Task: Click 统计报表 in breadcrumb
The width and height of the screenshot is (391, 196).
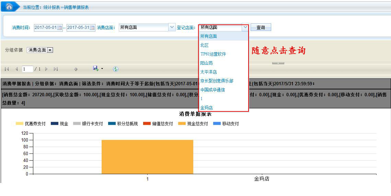Action: (51, 7)
